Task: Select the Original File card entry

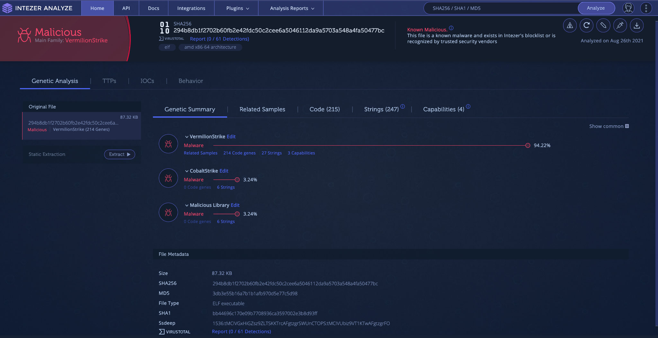Action: click(82, 126)
